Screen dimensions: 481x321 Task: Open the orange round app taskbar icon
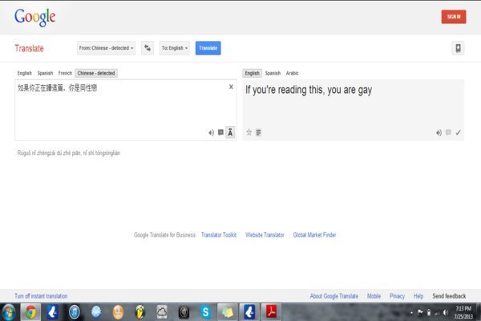point(118,312)
